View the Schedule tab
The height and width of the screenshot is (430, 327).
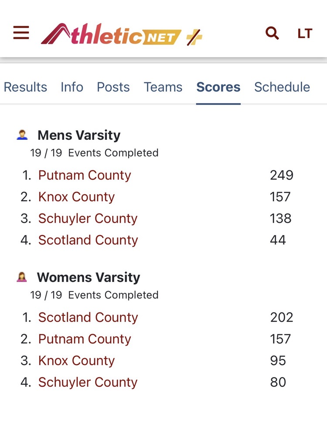pyautogui.click(x=282, y=87)
